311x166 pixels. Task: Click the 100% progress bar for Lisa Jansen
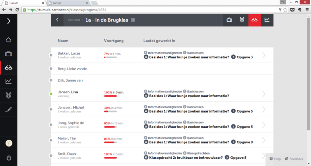pos(111,96)
